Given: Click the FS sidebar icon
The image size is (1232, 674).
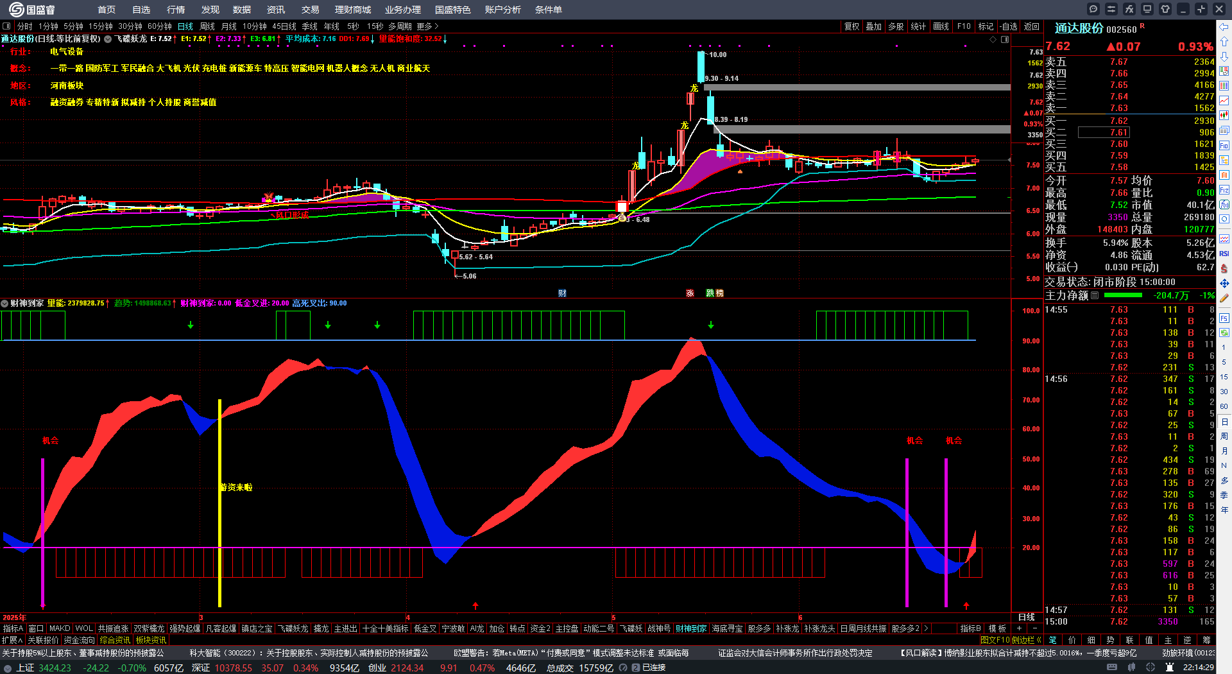Looking at the screenshot, I should coord(1224,318).
